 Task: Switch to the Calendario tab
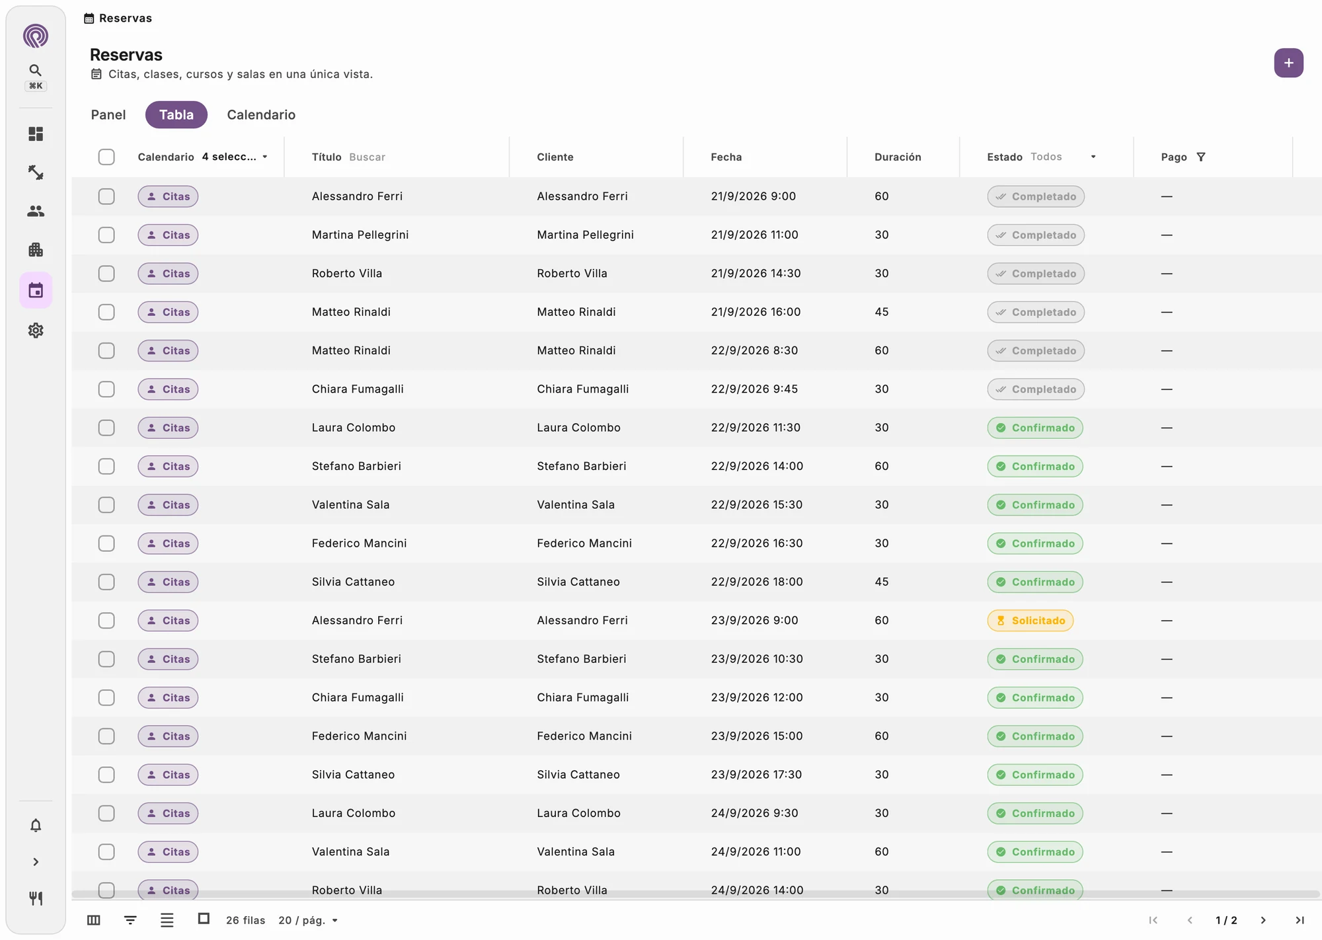coord(261,114)
